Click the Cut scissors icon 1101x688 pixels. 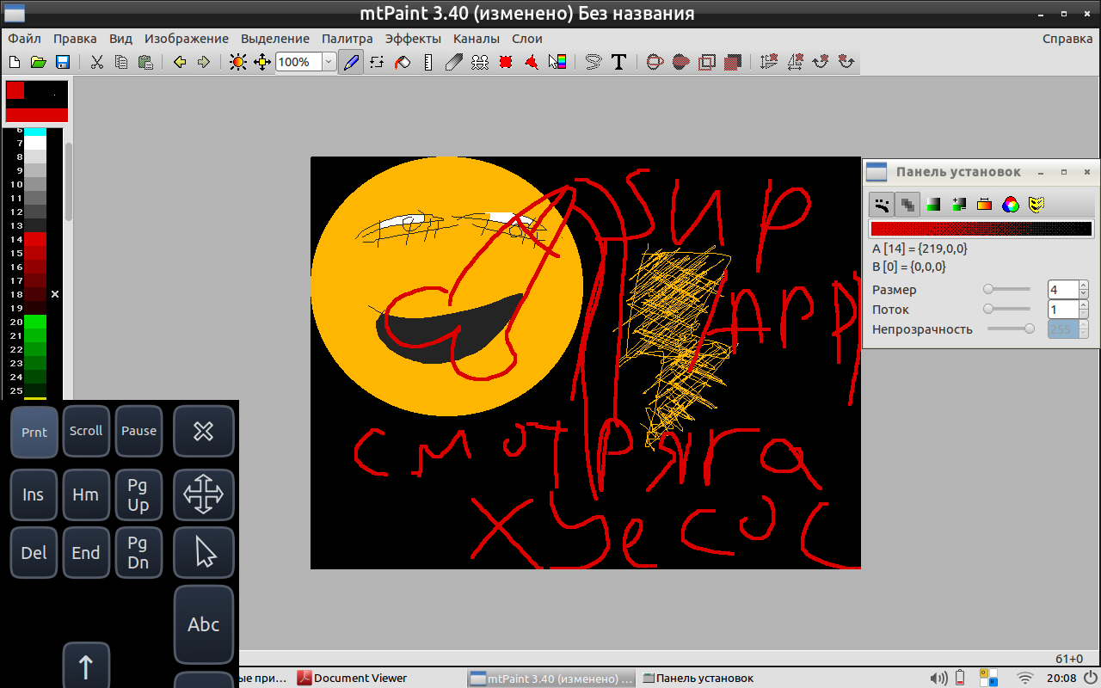(x=97, y=62)
